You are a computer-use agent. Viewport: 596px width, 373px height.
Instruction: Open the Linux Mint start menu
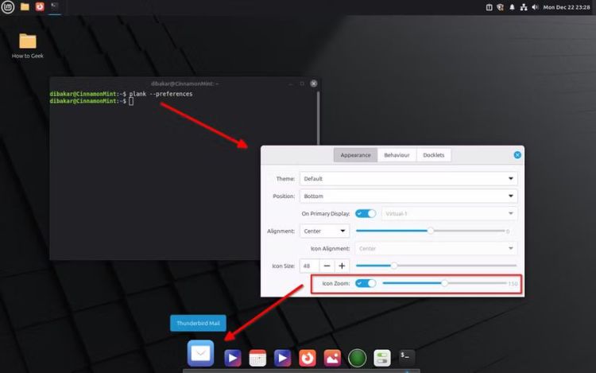coord(9,7)
